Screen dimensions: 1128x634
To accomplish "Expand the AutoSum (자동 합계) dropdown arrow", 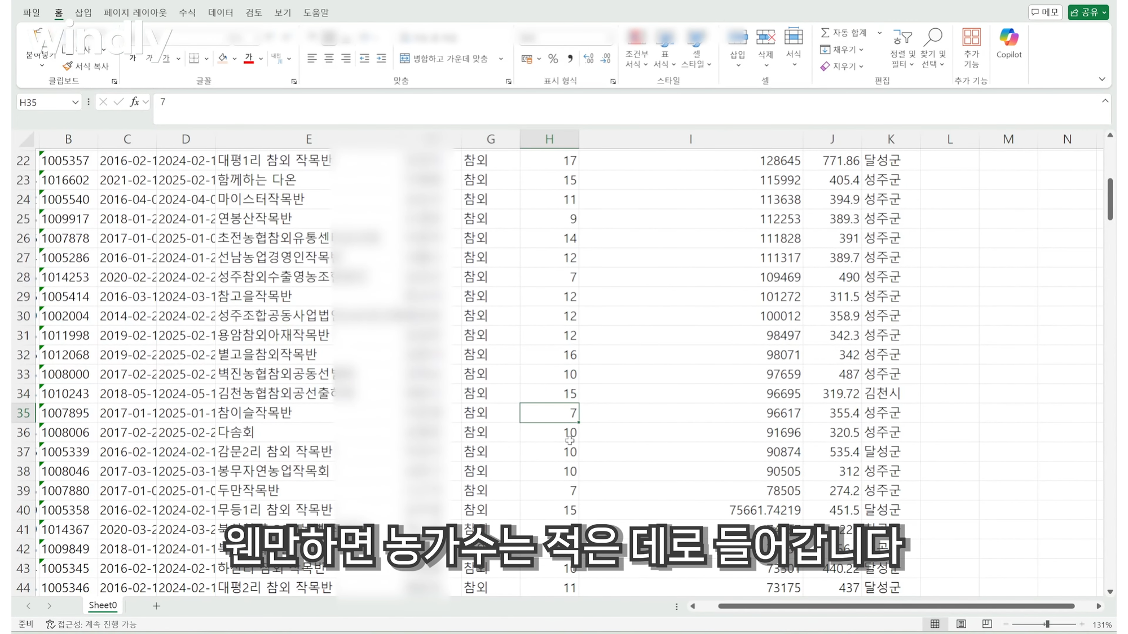I will click(879, 33).
